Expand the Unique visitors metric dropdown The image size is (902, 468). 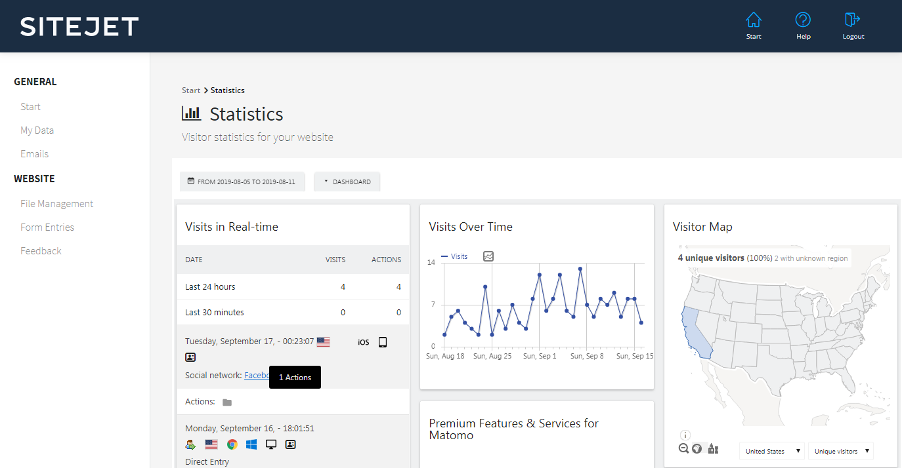[x=841, y=451]
